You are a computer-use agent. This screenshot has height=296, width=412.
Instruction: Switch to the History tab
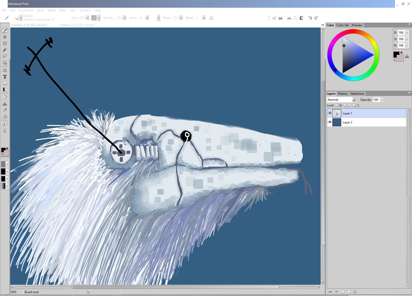tap(343, 94)
